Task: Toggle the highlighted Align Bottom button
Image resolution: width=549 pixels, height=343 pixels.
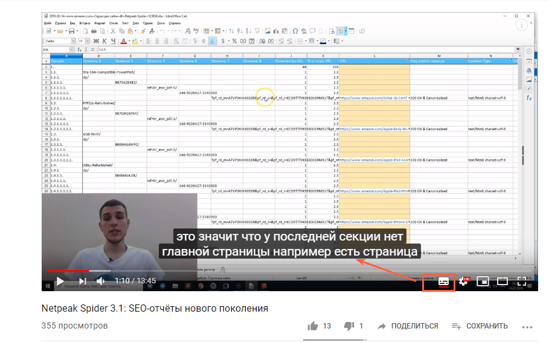Action: tap(212, 41)
